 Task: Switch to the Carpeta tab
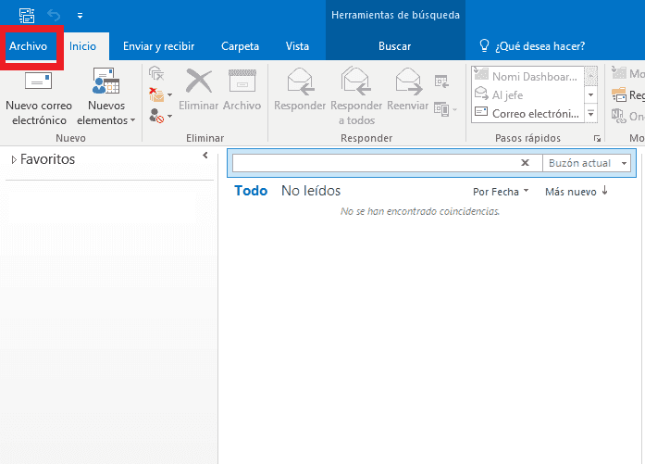[241, 46]
